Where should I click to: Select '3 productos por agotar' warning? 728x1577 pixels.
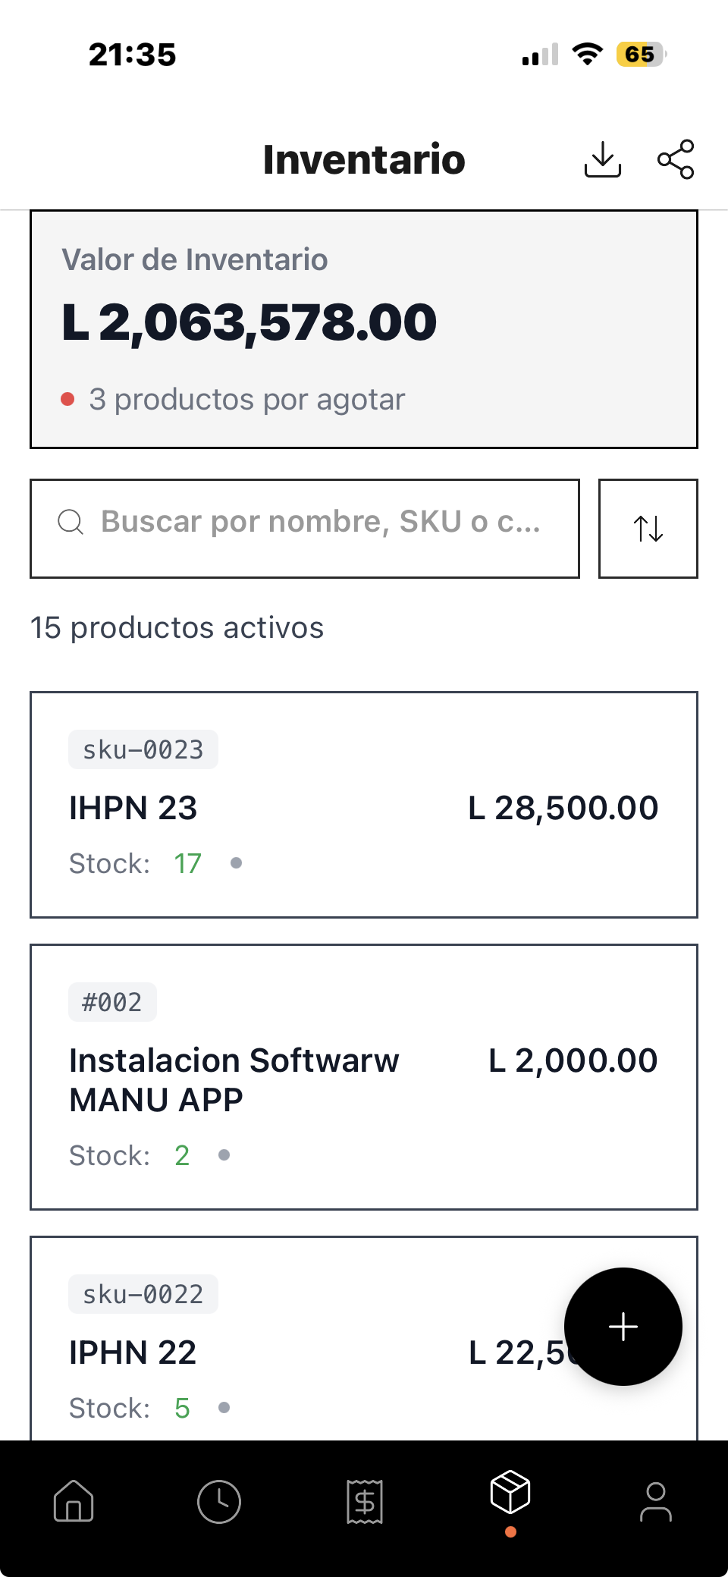(x=246, y=398)
